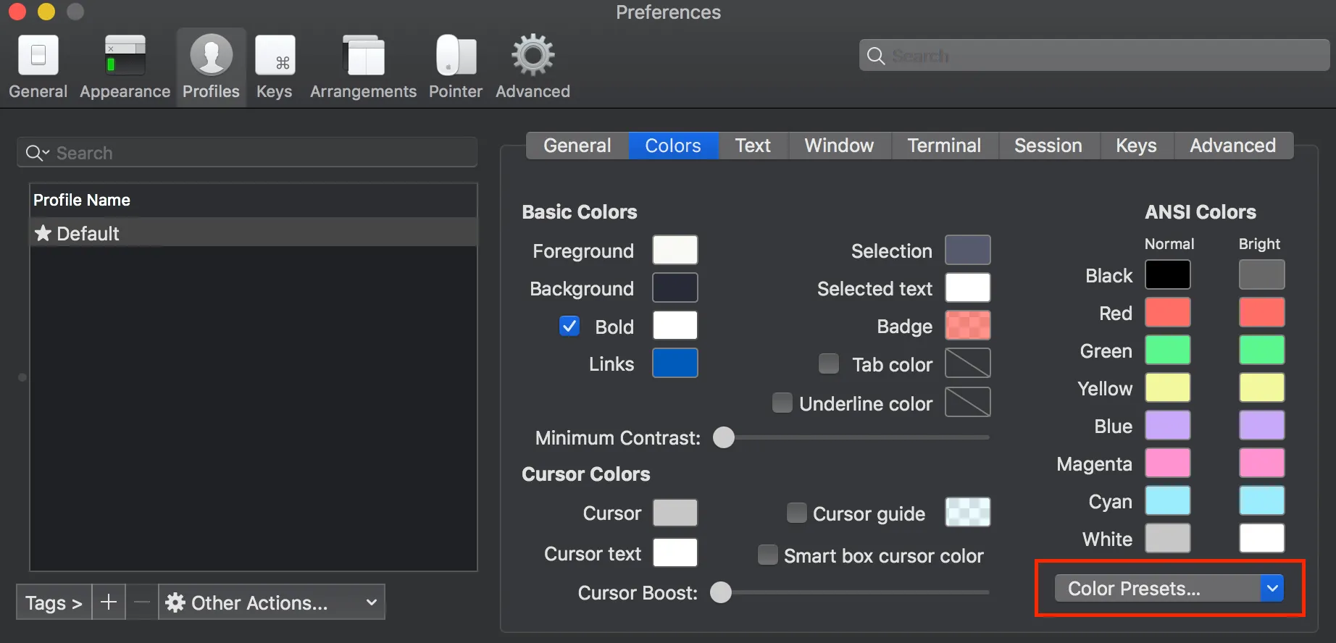Click the Profile Name column header
Viewport: 1336px width, 643px height.
254,200
